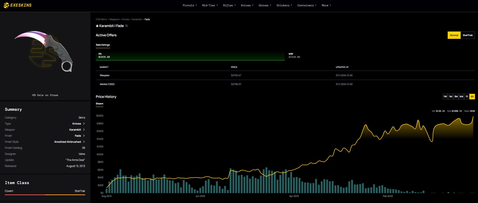Click the red Covert class bar
This screenshot has width=478, height=203.
(25, 195)
